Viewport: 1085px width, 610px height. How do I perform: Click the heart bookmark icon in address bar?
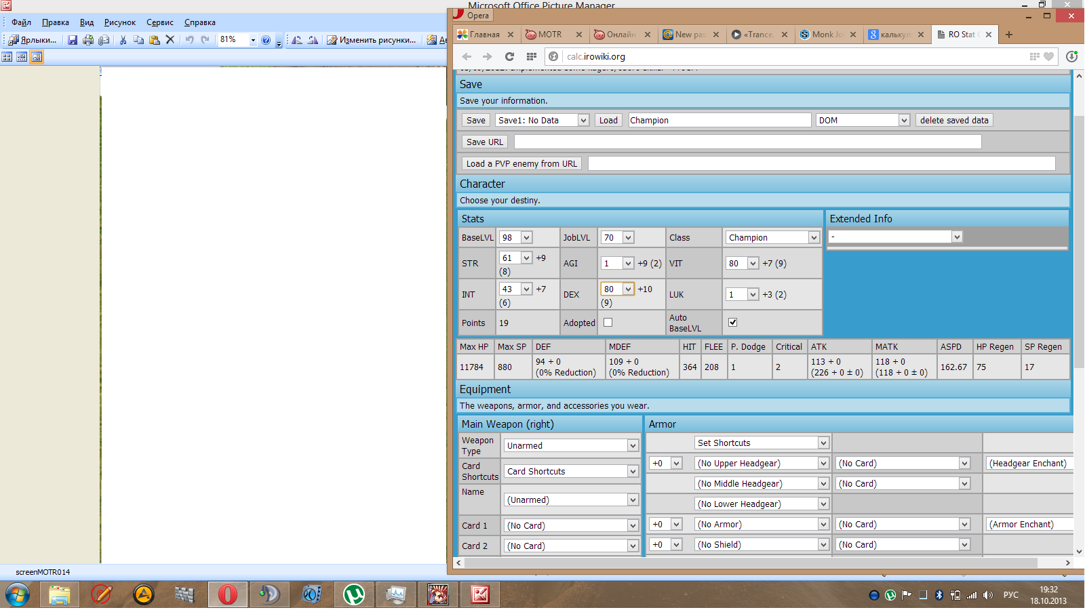click(1049, 57)
